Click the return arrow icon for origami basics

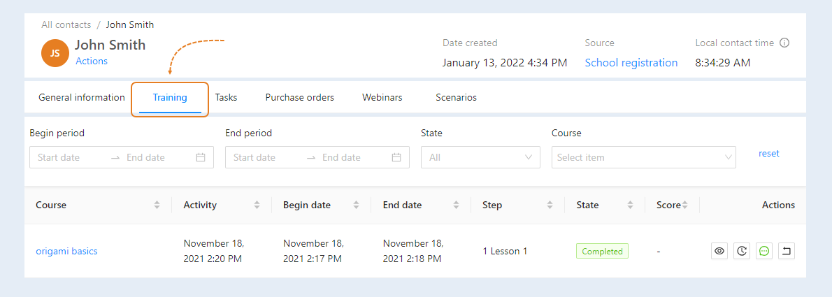(x=787, y=251)
